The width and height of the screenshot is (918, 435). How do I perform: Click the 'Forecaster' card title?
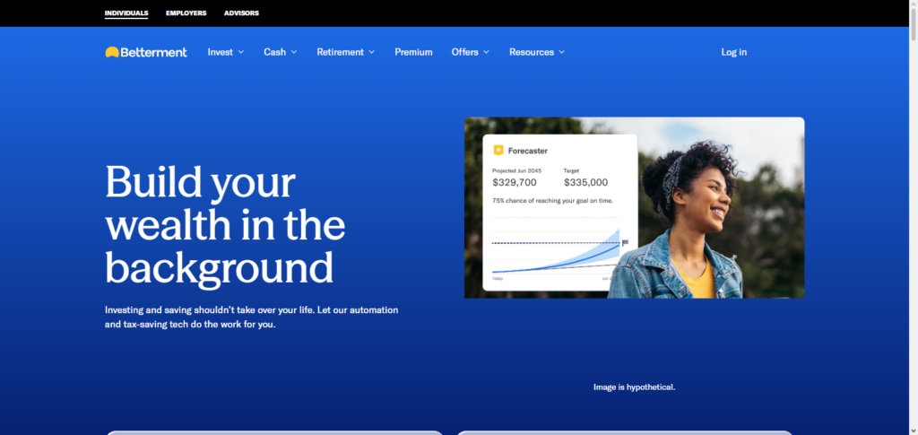click(527, 151)
